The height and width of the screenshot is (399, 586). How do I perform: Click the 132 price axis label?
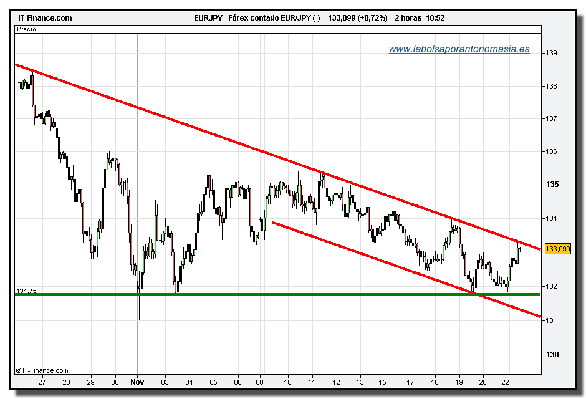coord(551,287)
